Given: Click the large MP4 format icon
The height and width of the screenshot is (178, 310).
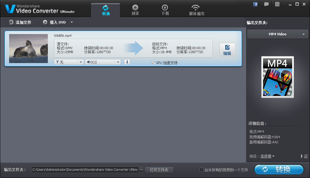Looking at the screenshot, I should pos(278,77).
